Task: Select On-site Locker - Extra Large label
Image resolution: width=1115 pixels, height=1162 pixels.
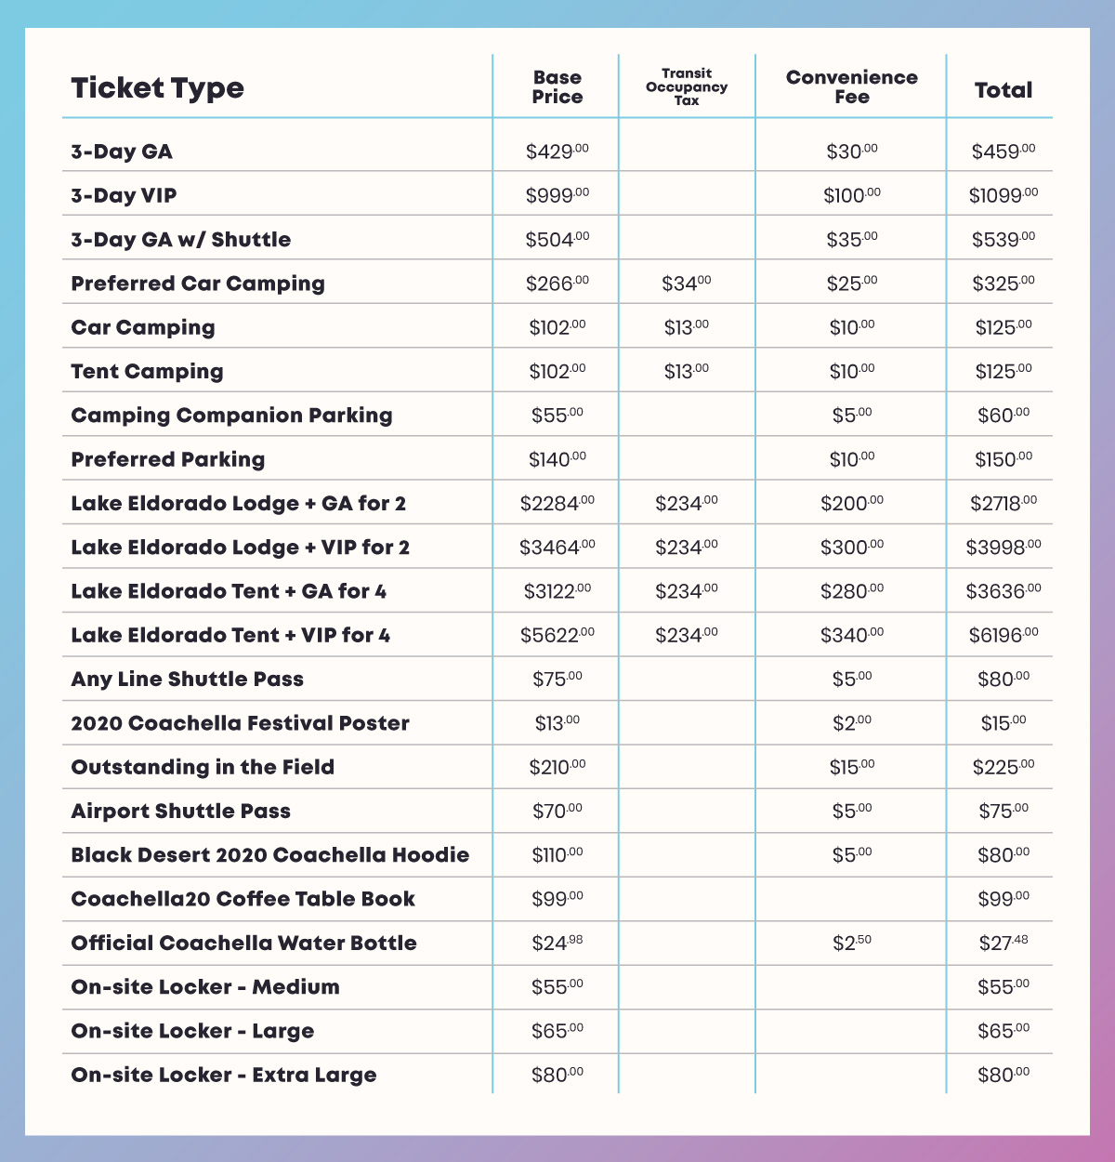Action: (223, 1076)
